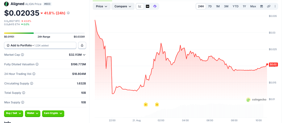Click the 21. Aug x-axis label
282x123 pixels.
[136, 120]
